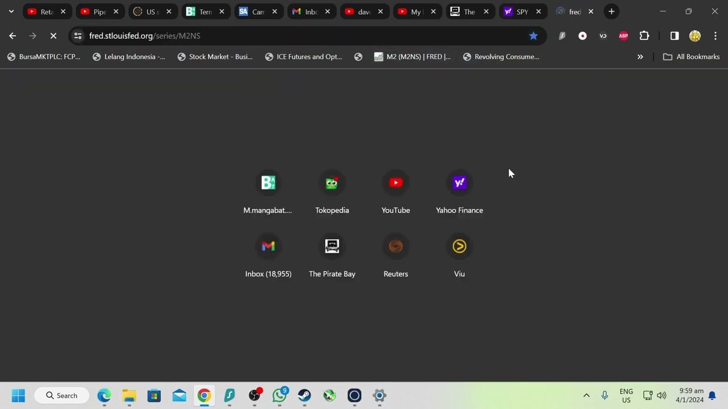Screen dimensions: 728x409
Task: Open the Chrome profile avatar
Action: click(x=695, y=36)
